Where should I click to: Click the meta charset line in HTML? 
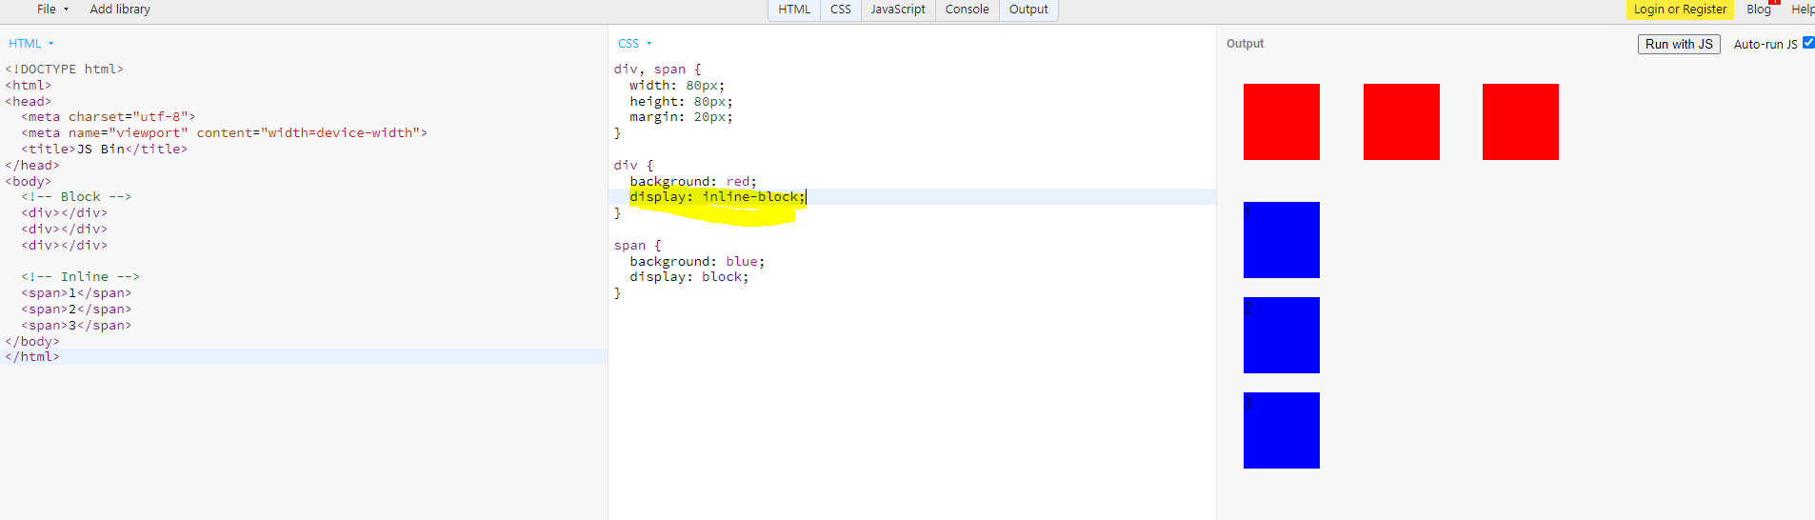coord(109,117)
